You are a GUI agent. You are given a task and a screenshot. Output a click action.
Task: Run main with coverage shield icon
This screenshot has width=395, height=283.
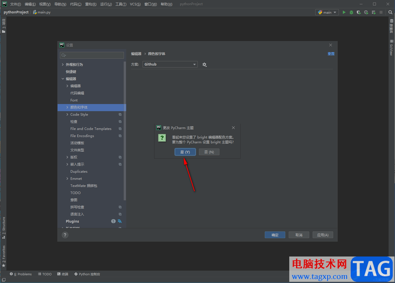pos(359,12)
